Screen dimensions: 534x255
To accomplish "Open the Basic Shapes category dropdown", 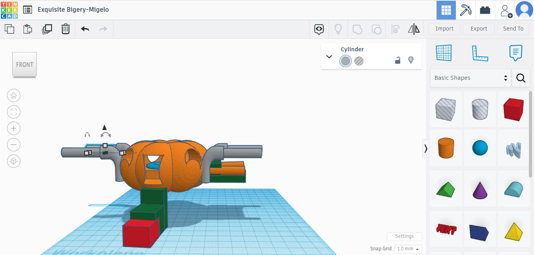I will coord(470,78).
